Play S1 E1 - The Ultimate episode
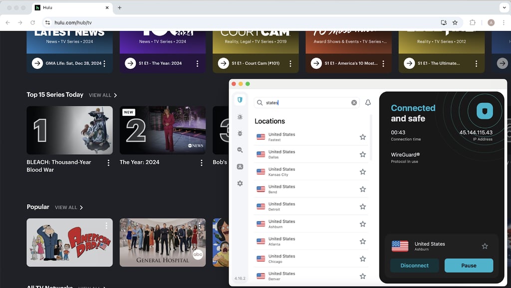 pyautogui.click(x=409, y=63)
